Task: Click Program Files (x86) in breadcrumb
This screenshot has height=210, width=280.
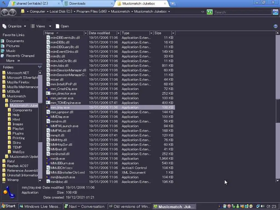Action: (91, 11)
